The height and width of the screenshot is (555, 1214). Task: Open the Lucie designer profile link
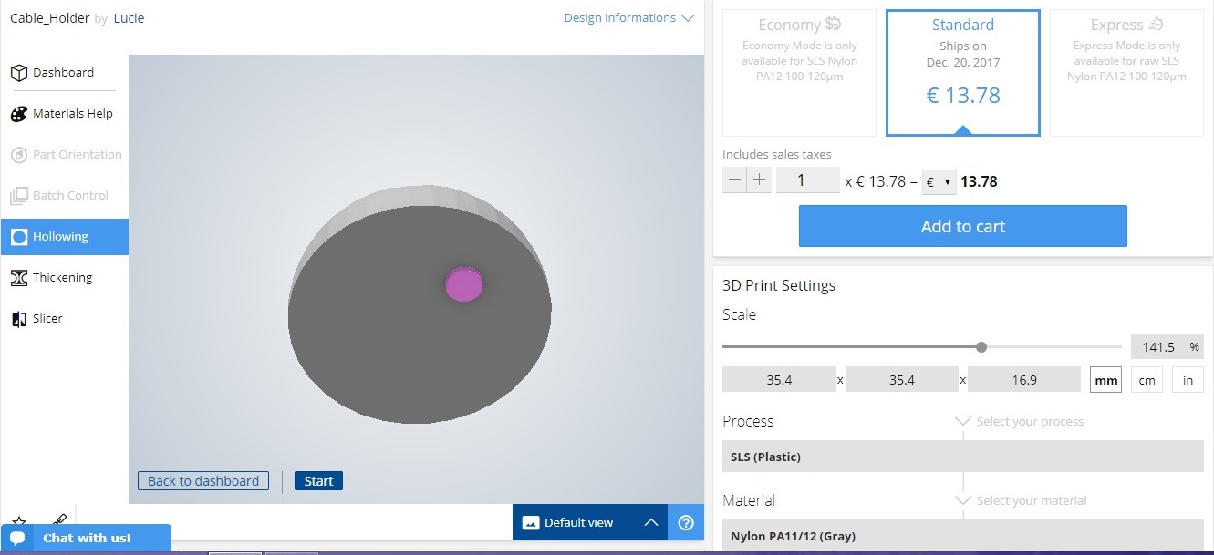pos(129,18)
